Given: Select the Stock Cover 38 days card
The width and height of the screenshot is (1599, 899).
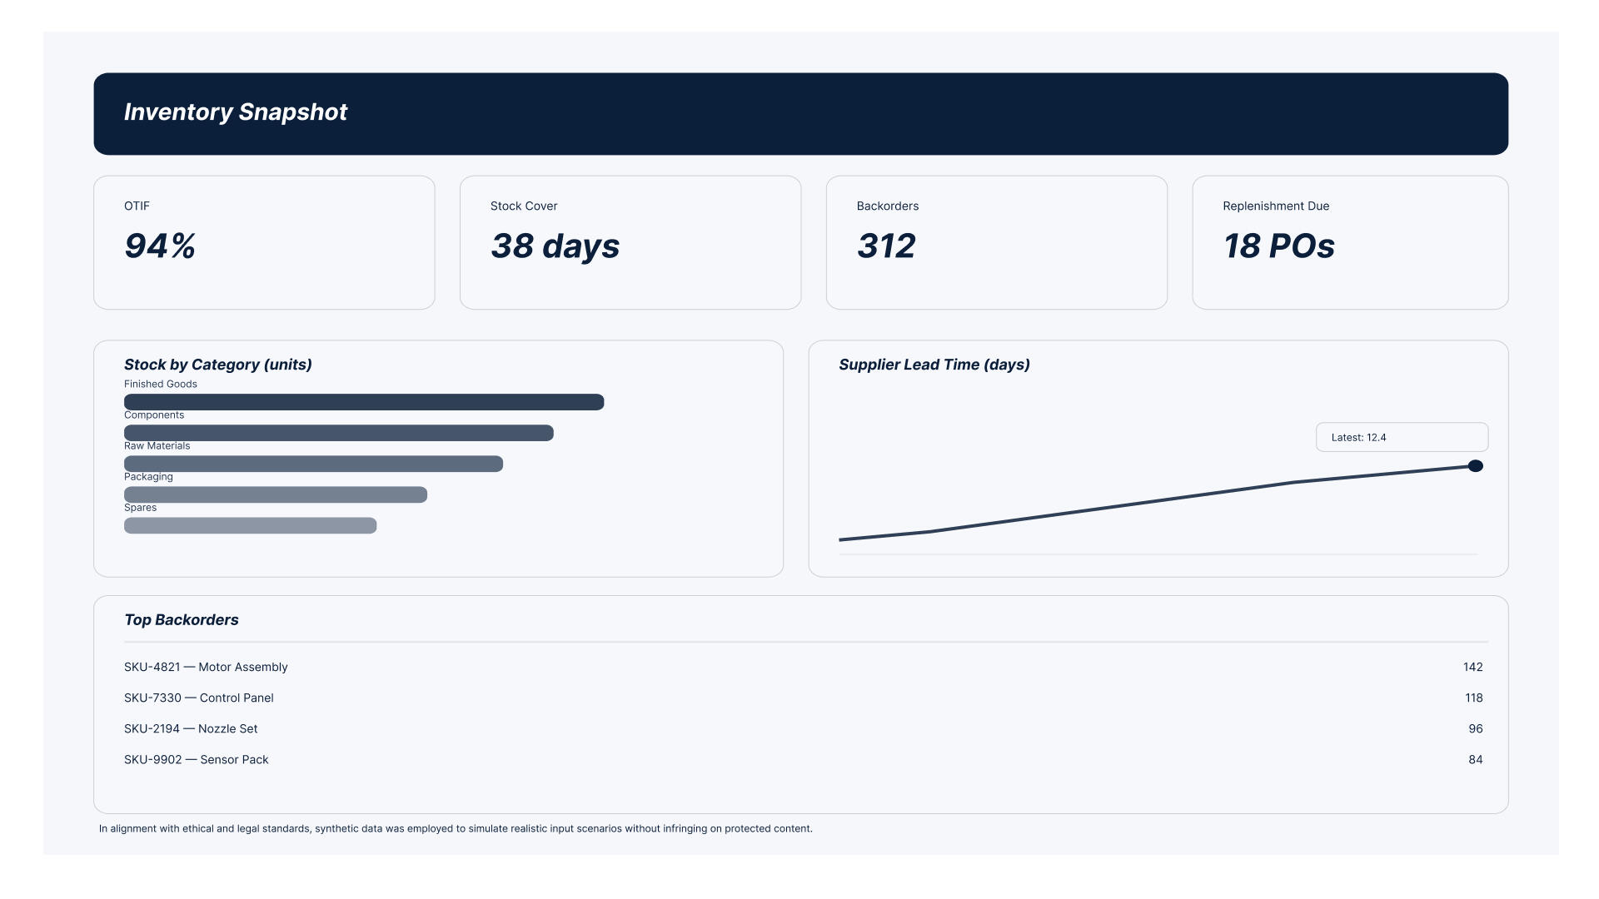Looking at the screenshot, I should click(x=630, y=242).
